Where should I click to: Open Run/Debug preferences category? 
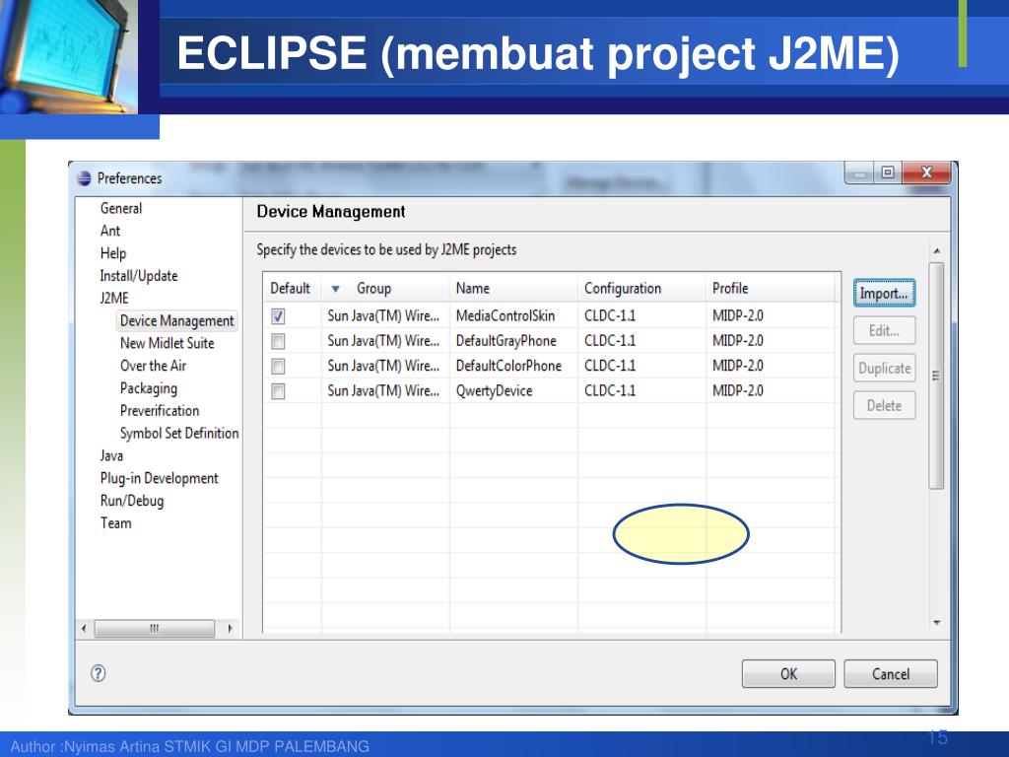132,501
